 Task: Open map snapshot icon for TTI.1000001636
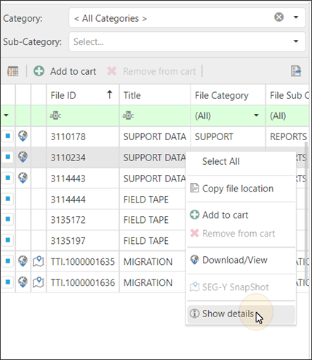pos(39,282)
